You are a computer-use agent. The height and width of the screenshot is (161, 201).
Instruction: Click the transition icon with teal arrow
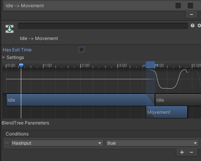tap(10, 29)
